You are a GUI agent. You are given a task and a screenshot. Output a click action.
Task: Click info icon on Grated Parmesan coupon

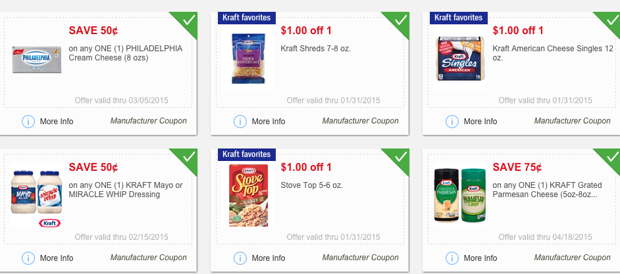point(452,258)
